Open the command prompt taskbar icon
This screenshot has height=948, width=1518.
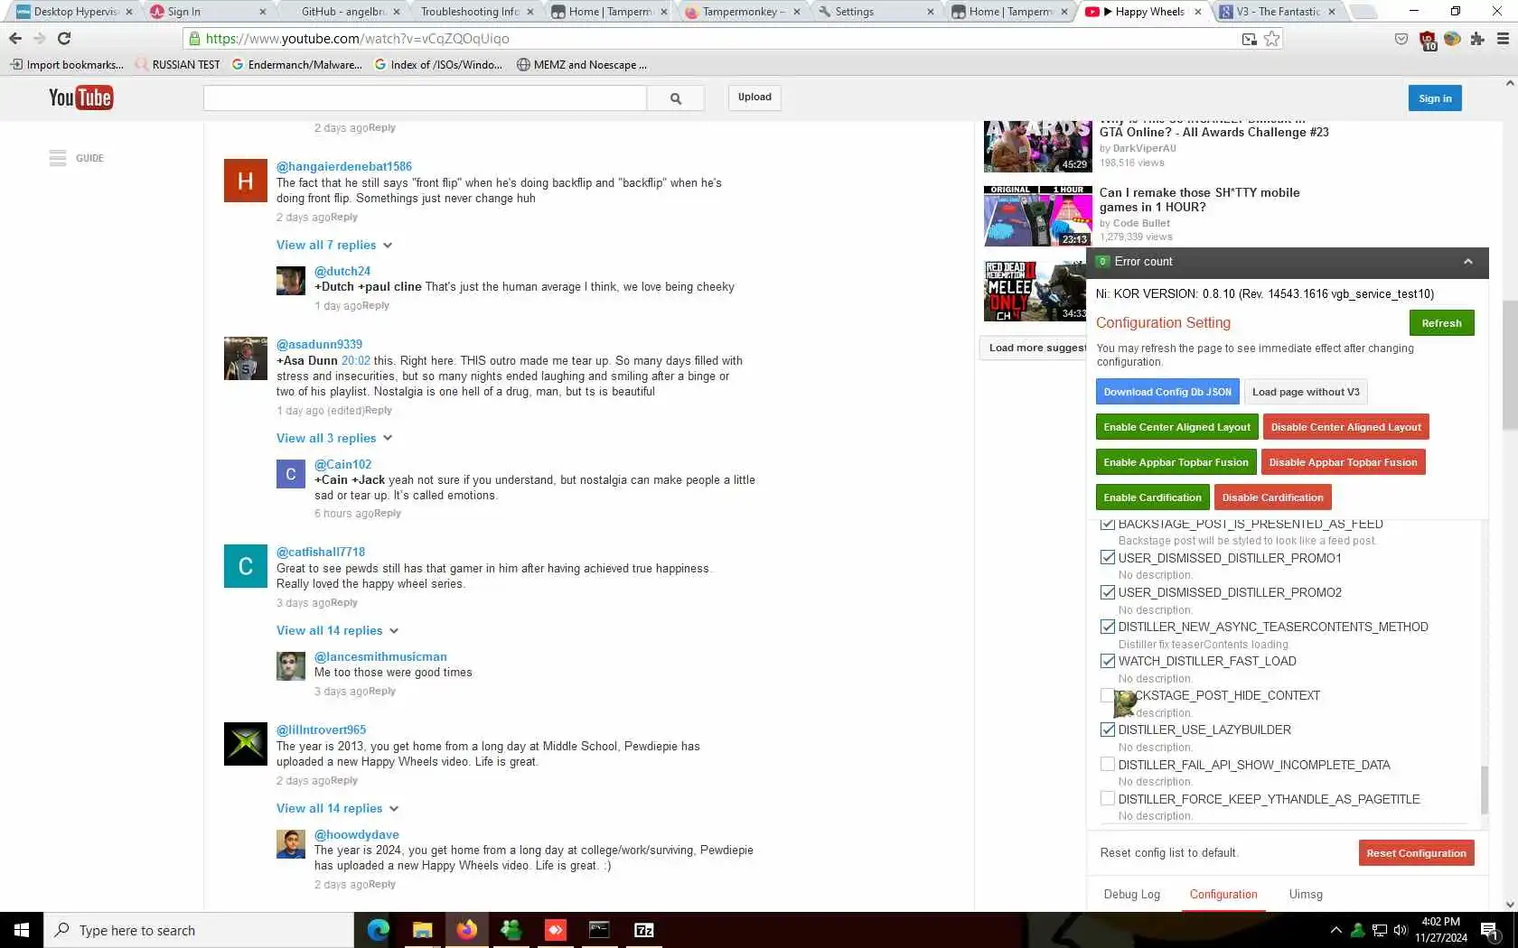coord(599,930)
